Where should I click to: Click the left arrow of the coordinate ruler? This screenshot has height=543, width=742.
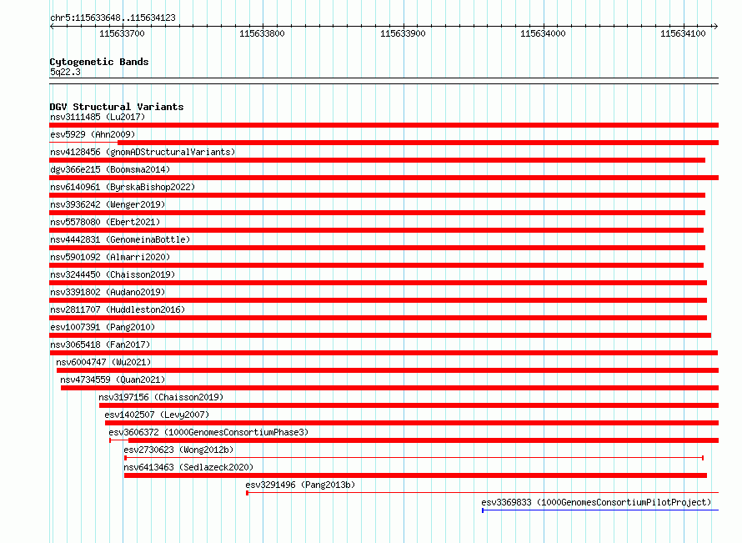[x=52, y=27]
